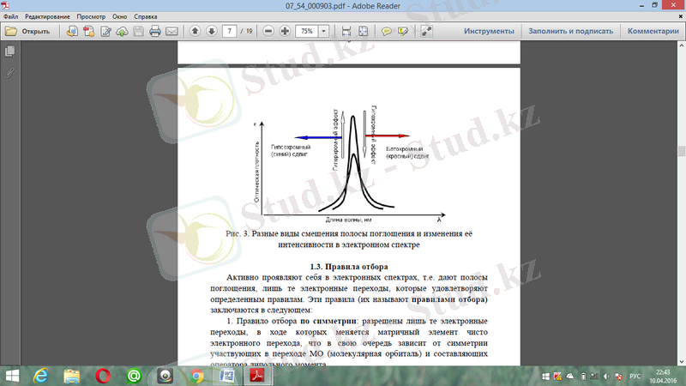Switch to read mode view
The width and height of the screenshot is (686, 386).
click(426, 32)
